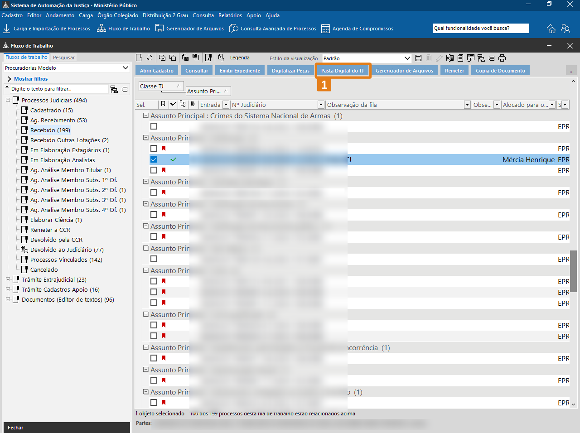Click the Mostrar filtros link
The image size is (580, 433).
click(31, 79)
